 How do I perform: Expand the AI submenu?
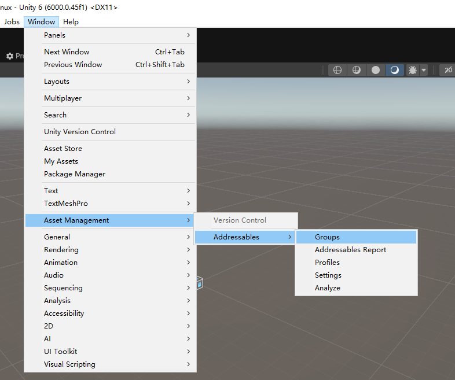tap(110, 339)
